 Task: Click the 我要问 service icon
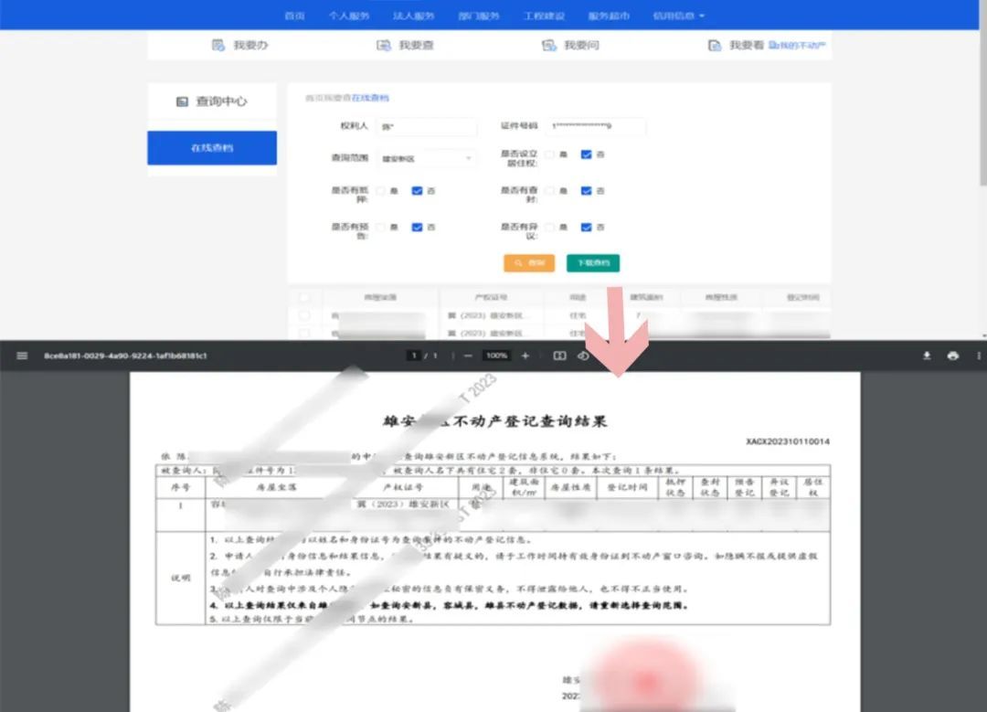pos(548,43)
